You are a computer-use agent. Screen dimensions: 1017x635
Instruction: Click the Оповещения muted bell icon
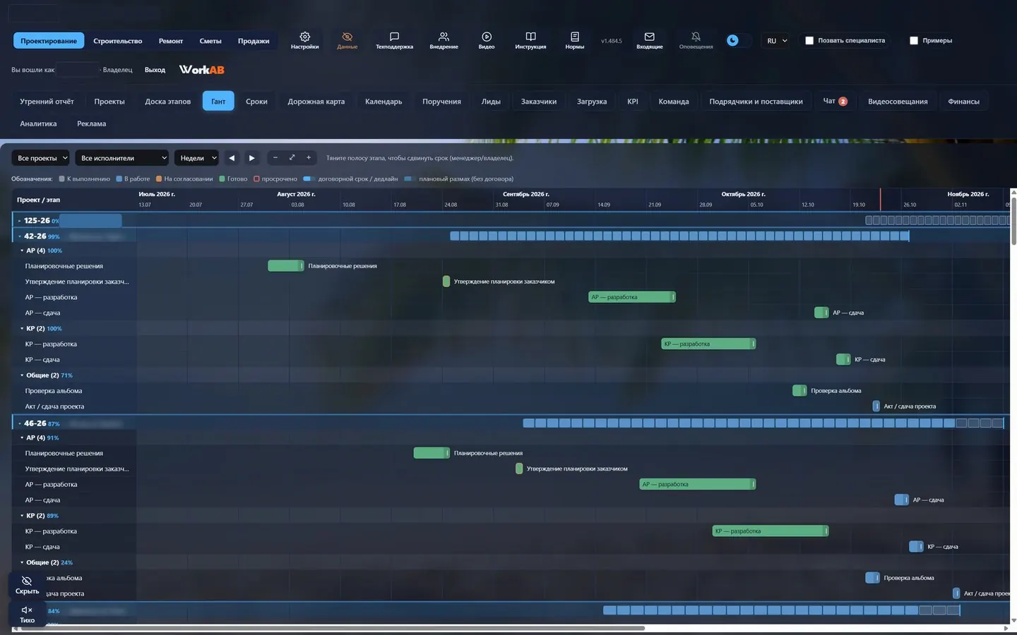[696, 37]
